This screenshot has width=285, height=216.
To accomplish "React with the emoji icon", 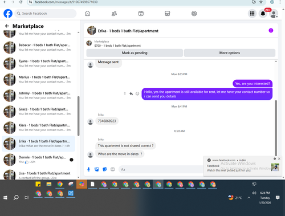I will [x=137, y=93].
